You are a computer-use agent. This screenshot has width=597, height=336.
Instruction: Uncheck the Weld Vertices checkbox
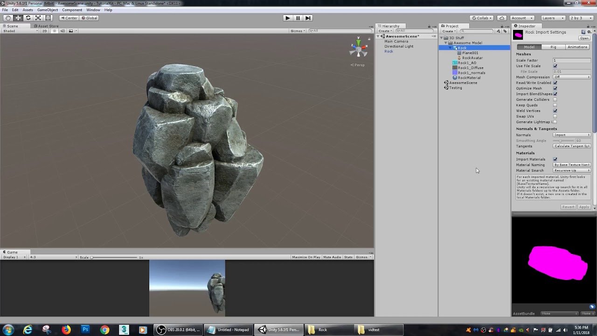pyautogui.click(x=555, y=111)
